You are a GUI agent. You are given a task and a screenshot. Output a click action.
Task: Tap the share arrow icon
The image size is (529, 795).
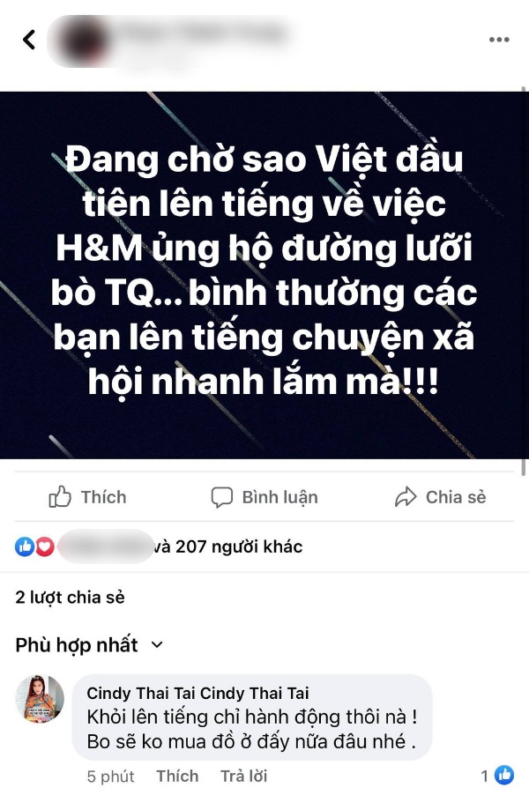click(x=406, y=497)
